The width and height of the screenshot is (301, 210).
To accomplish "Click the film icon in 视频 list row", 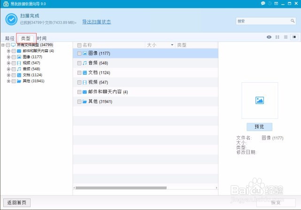I will coord(85,82).
